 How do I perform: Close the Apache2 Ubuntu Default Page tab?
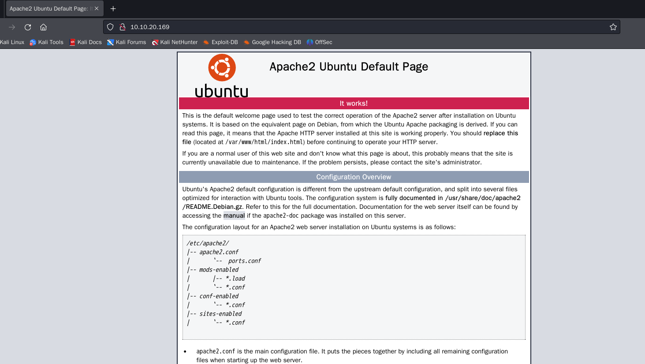pyautogui.click(x=97, y=8)
